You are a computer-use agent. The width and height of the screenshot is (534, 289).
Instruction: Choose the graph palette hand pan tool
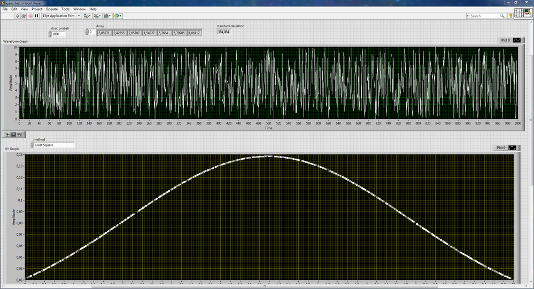point(19,135)
